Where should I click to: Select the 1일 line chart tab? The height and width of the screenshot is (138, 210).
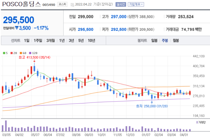coord(27,41)
